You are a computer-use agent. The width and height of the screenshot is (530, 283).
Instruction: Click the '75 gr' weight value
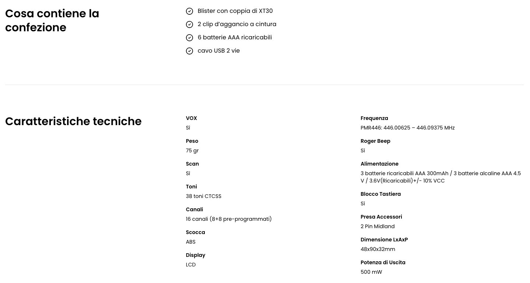(x=192, y=151)
